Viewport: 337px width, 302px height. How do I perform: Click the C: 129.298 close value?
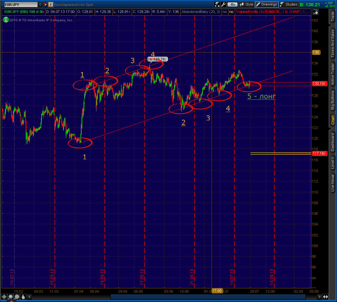click(141, 12)
